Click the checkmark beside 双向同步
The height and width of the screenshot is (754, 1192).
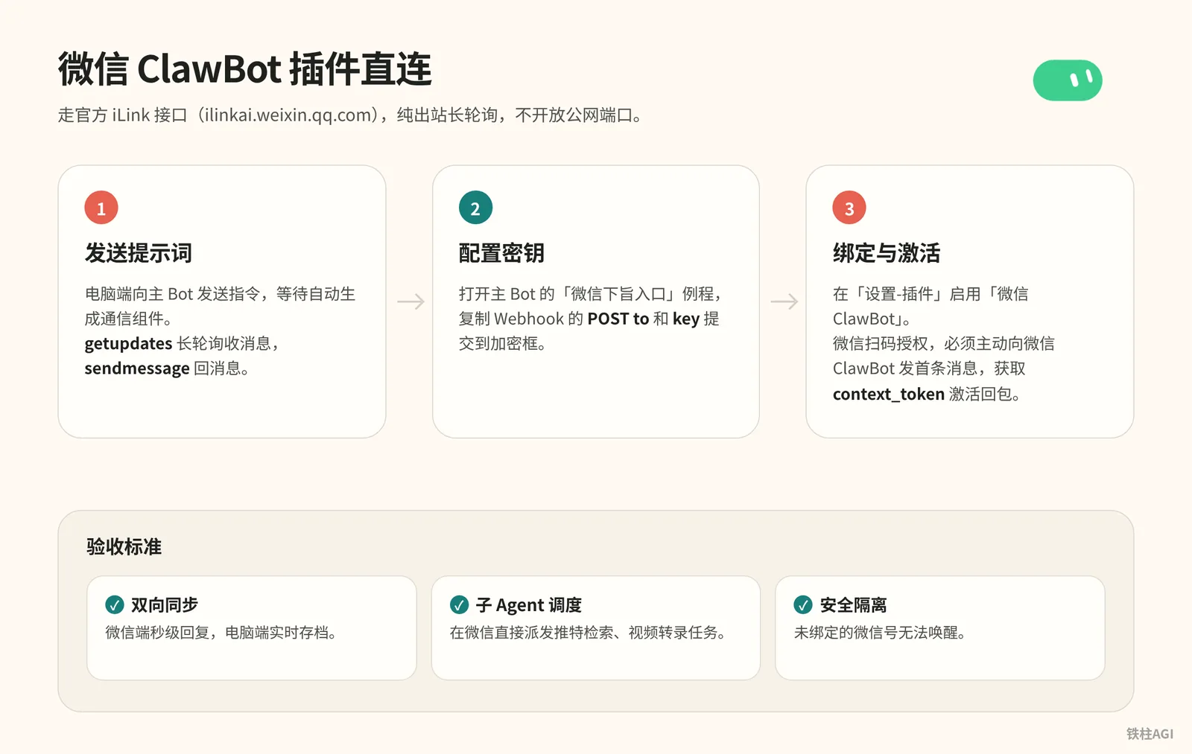[x=115, y=605]
